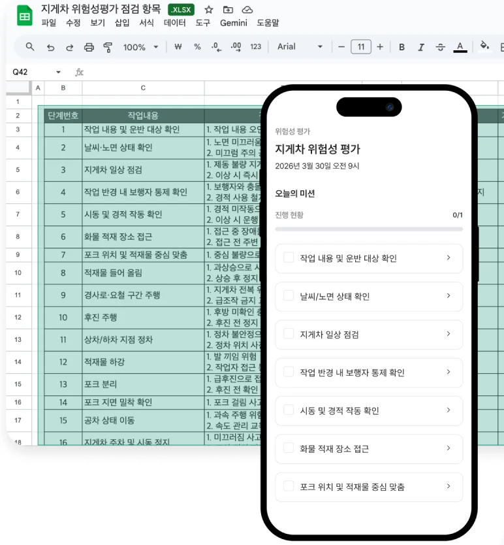Check the 포크 위치 및 적재물 중심 맞춤 checkbox

pyautogui.click(x=289, y=486)
